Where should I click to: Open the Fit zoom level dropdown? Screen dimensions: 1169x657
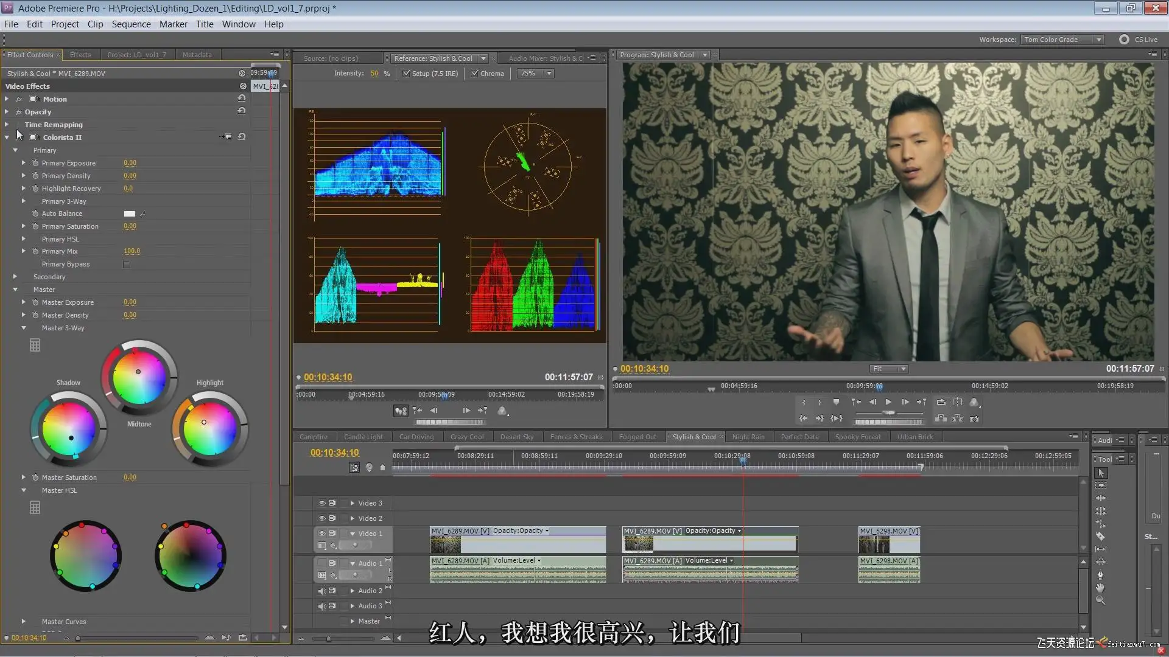[889, 369]
